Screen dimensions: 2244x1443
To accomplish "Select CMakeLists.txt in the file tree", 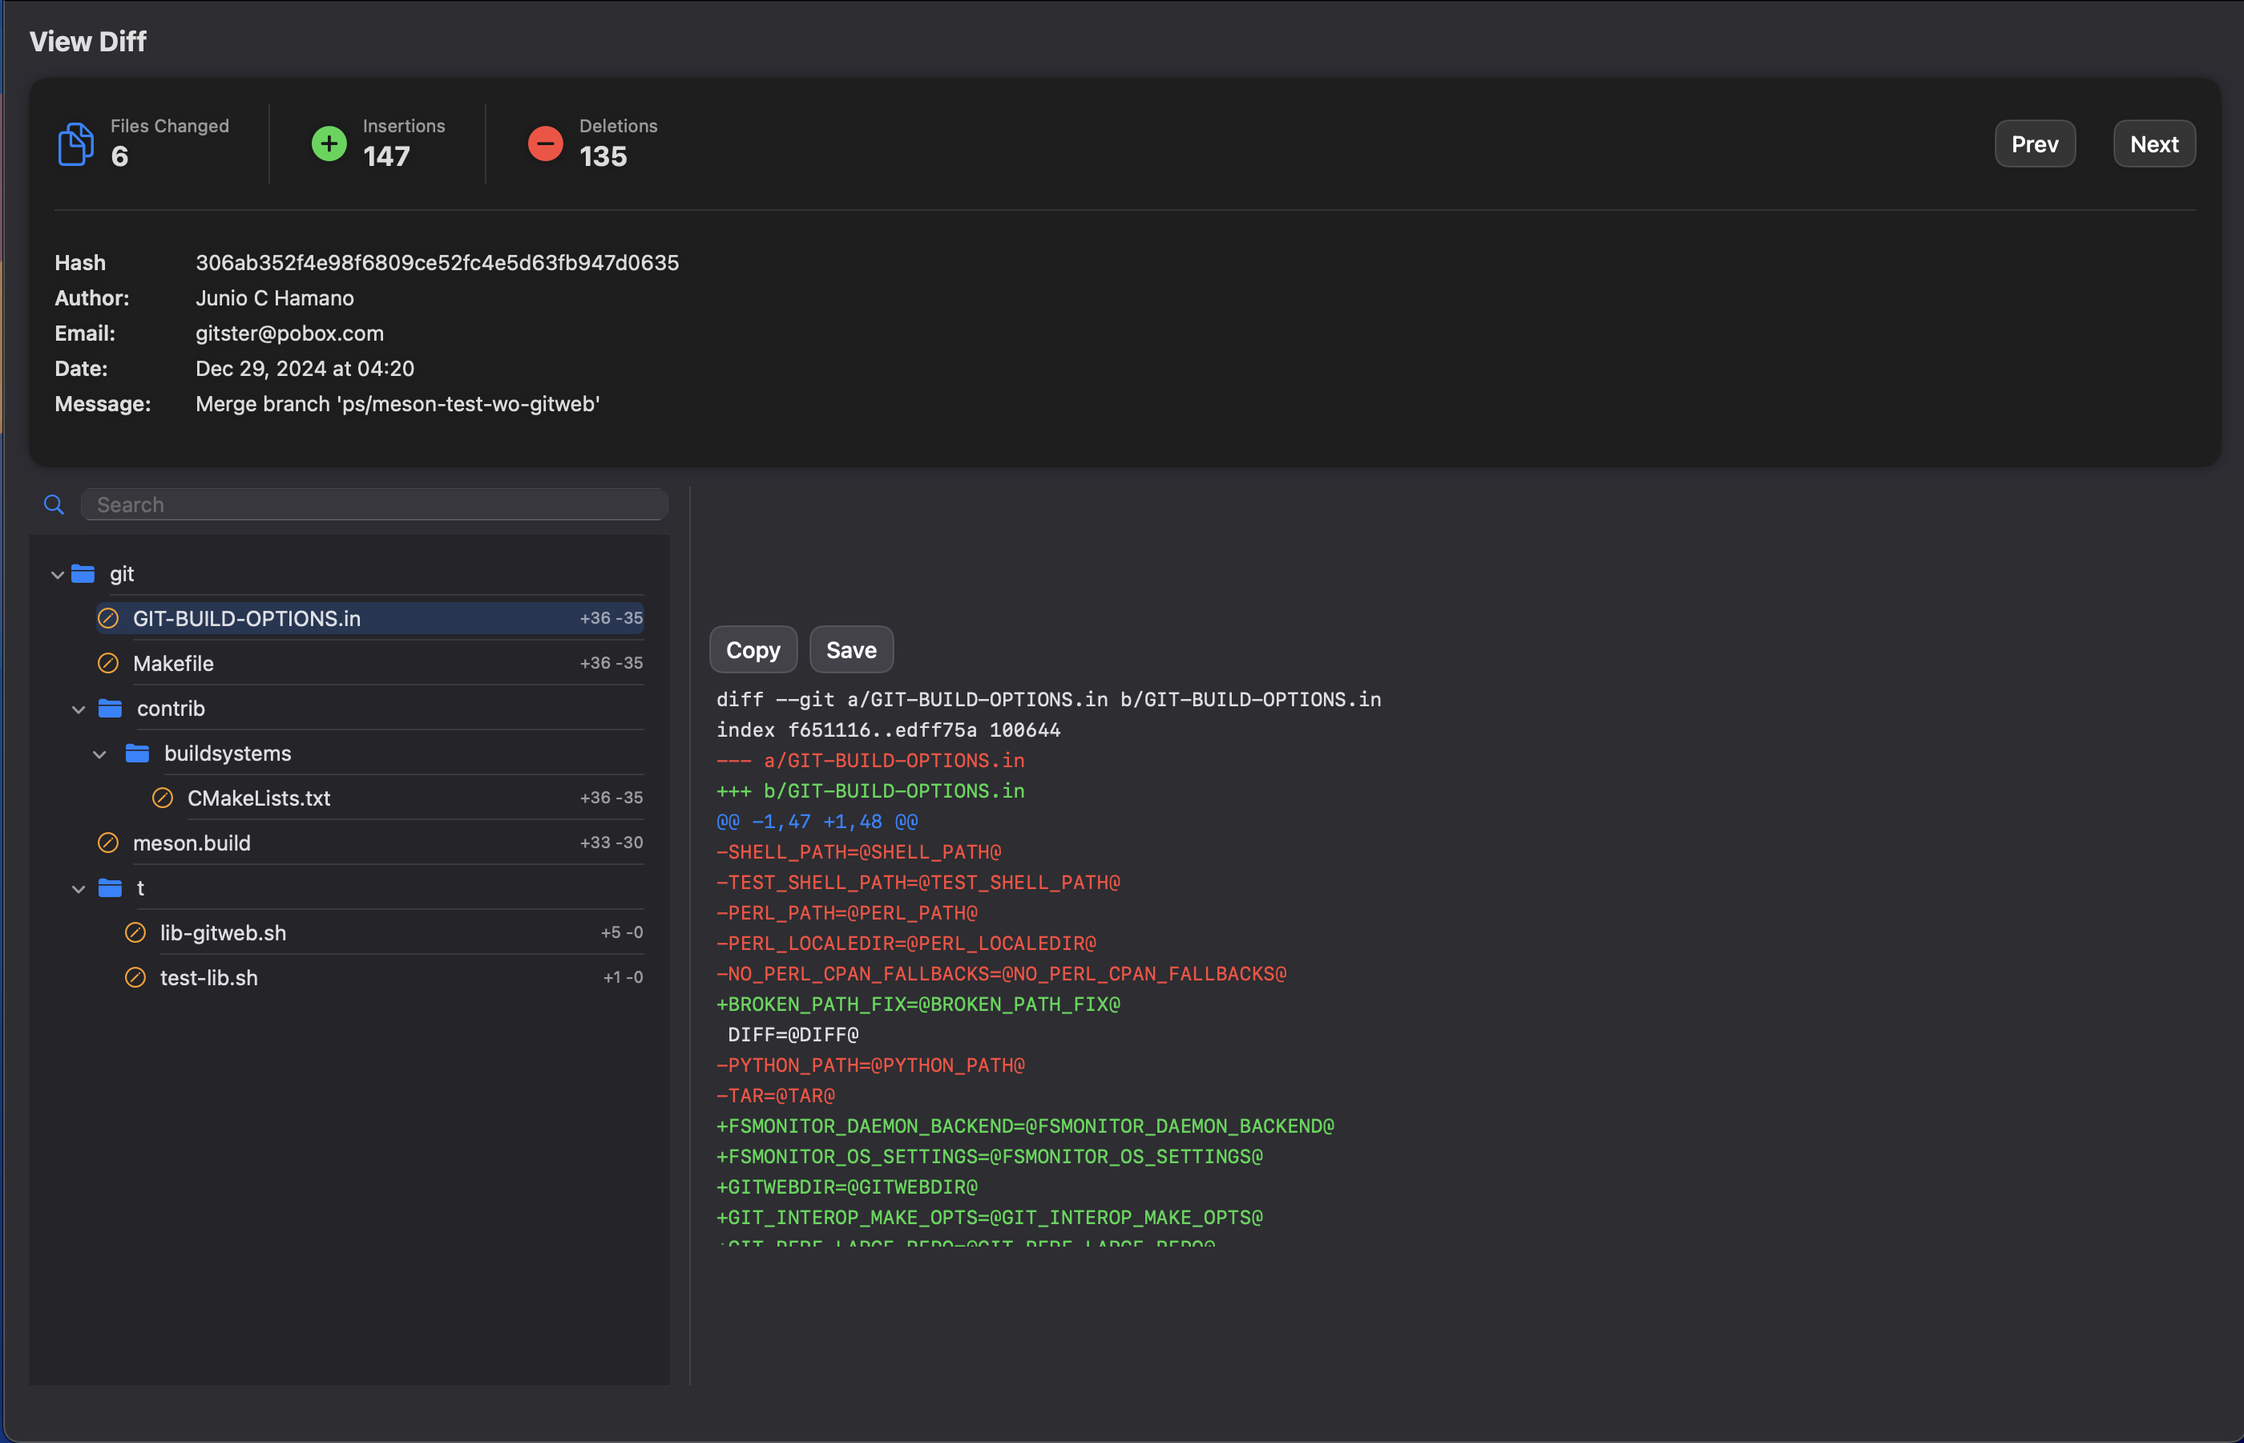I will click(259, 798).
